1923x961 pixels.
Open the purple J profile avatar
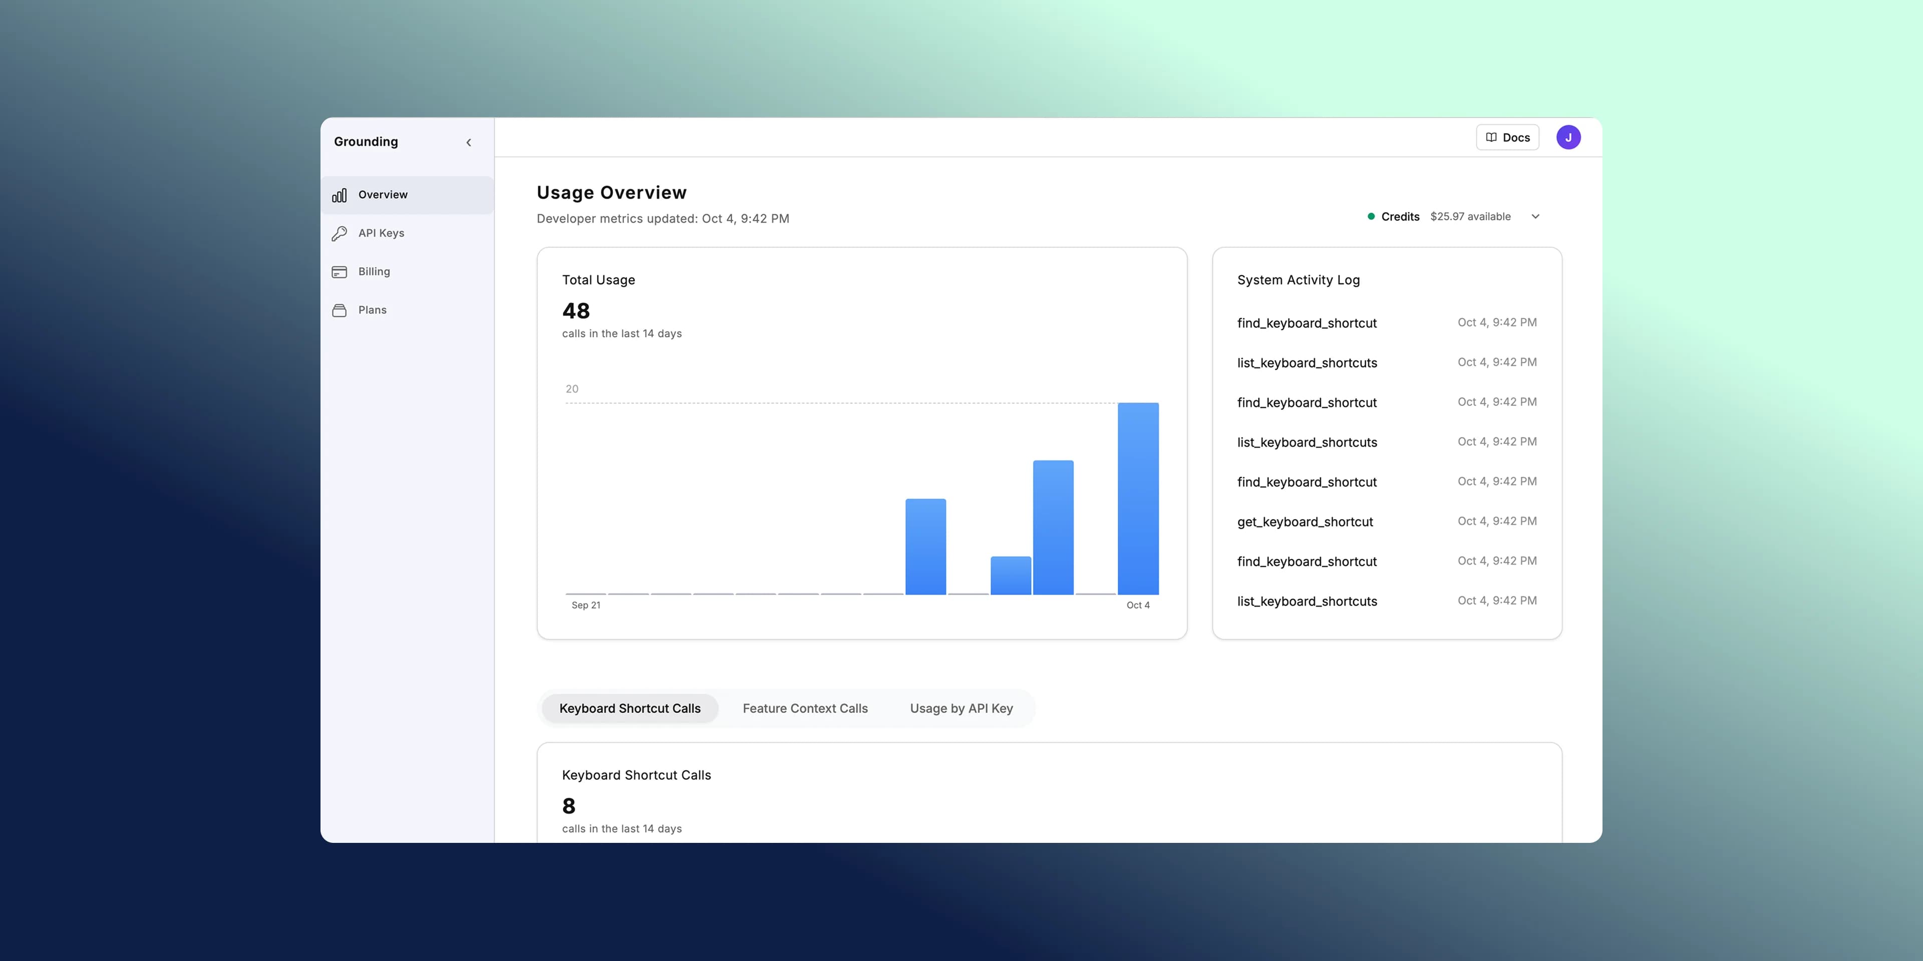(1568, 137)
